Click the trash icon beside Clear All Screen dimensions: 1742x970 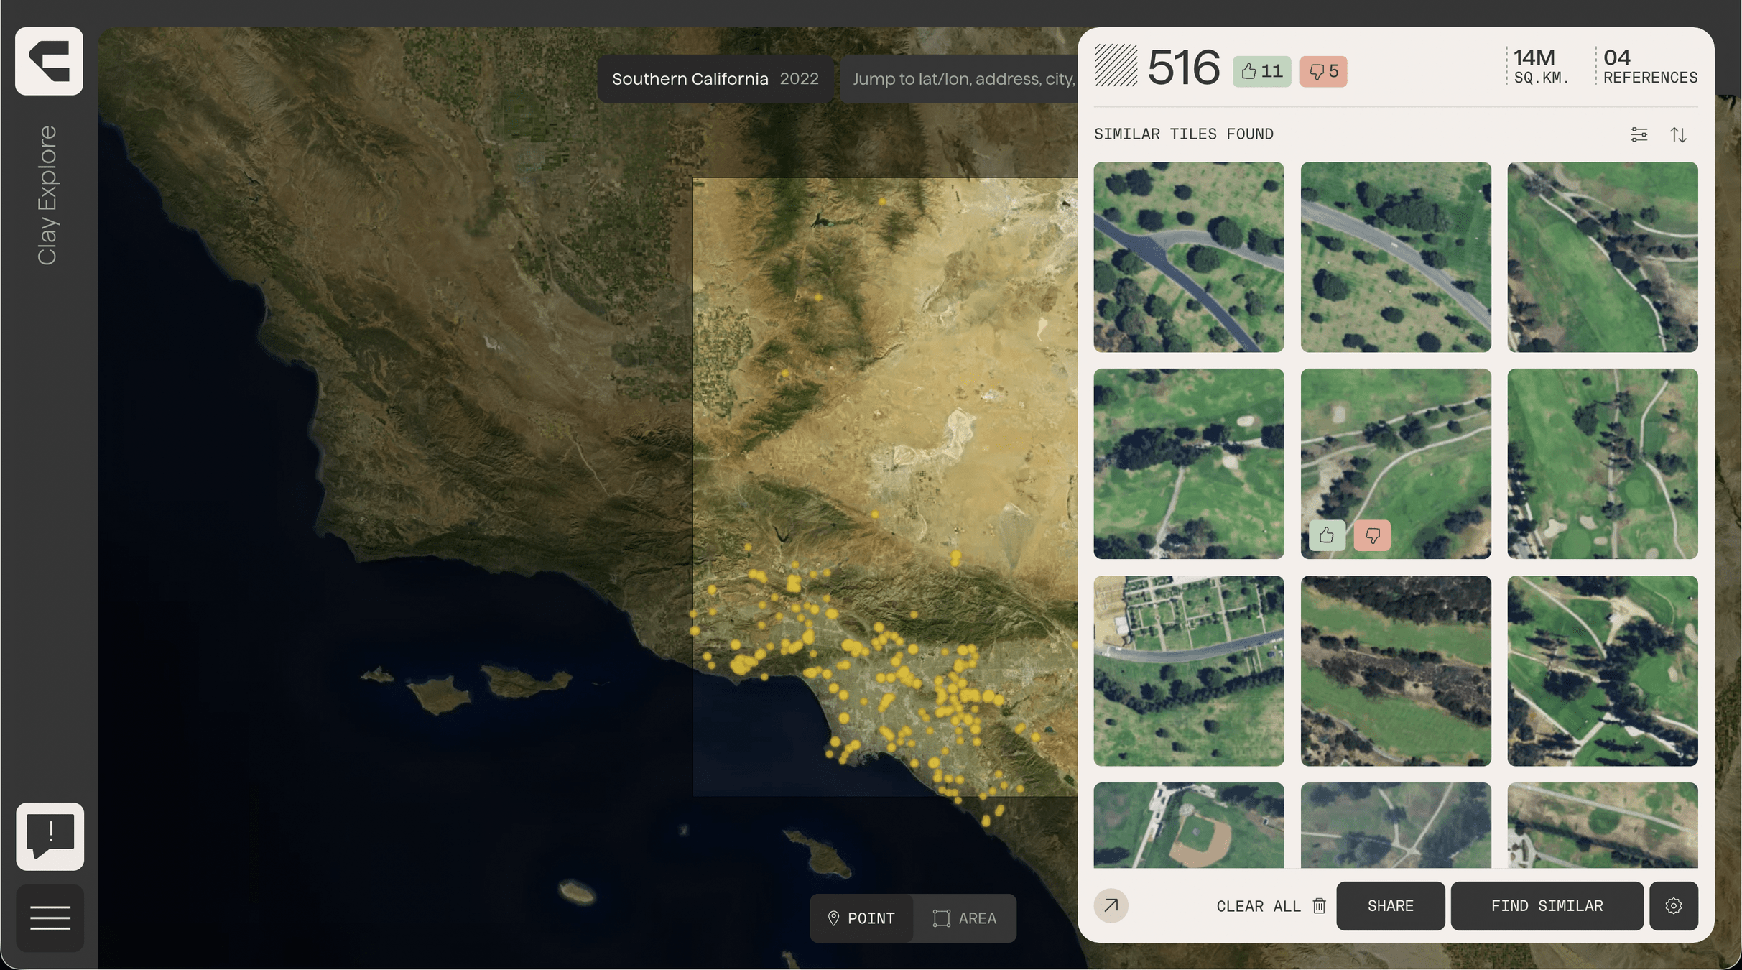click(1319, 905)
